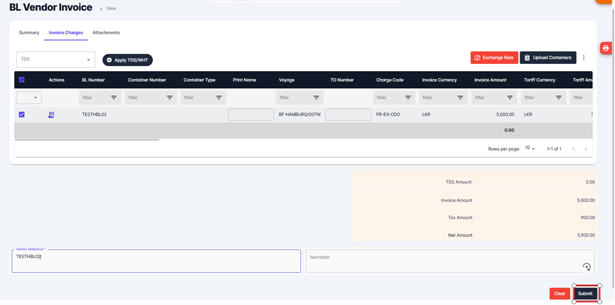Click the Apply TDS/WHT button
Viewport: 615px width, 305px height.
128,60
